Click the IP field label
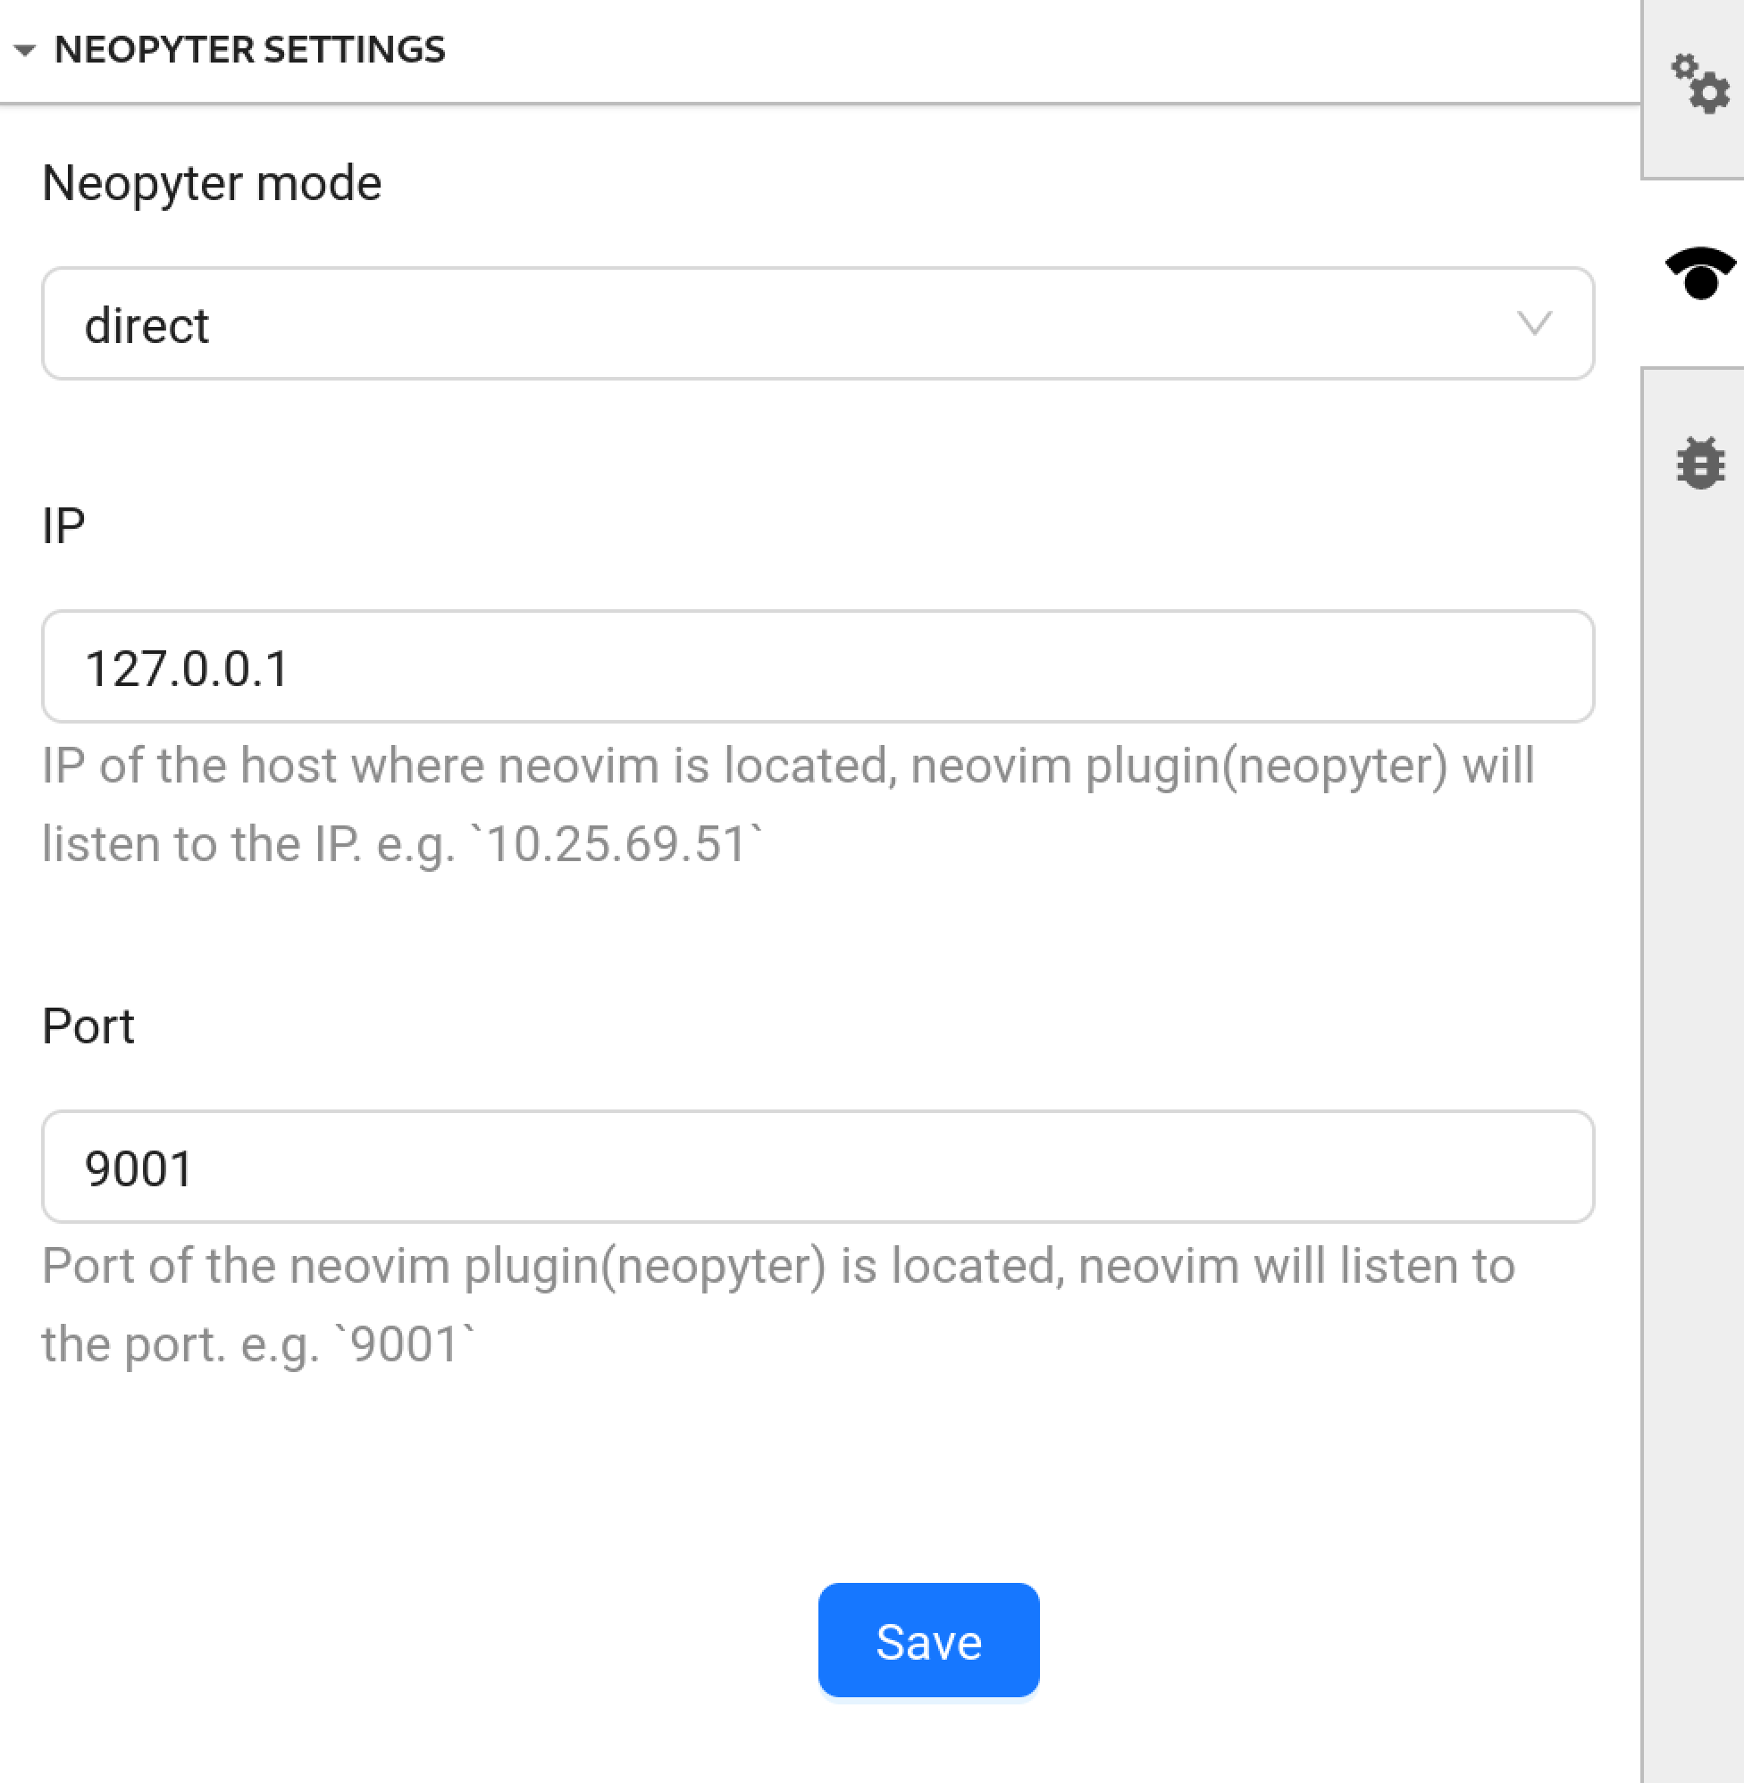Image resolution: width=1744 pixels, height=1783 pixels. (x=63, y=525)
